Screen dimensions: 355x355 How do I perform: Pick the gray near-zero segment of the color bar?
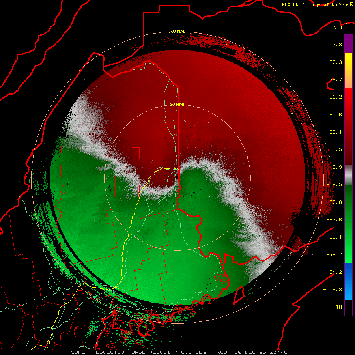coord(348,176)
